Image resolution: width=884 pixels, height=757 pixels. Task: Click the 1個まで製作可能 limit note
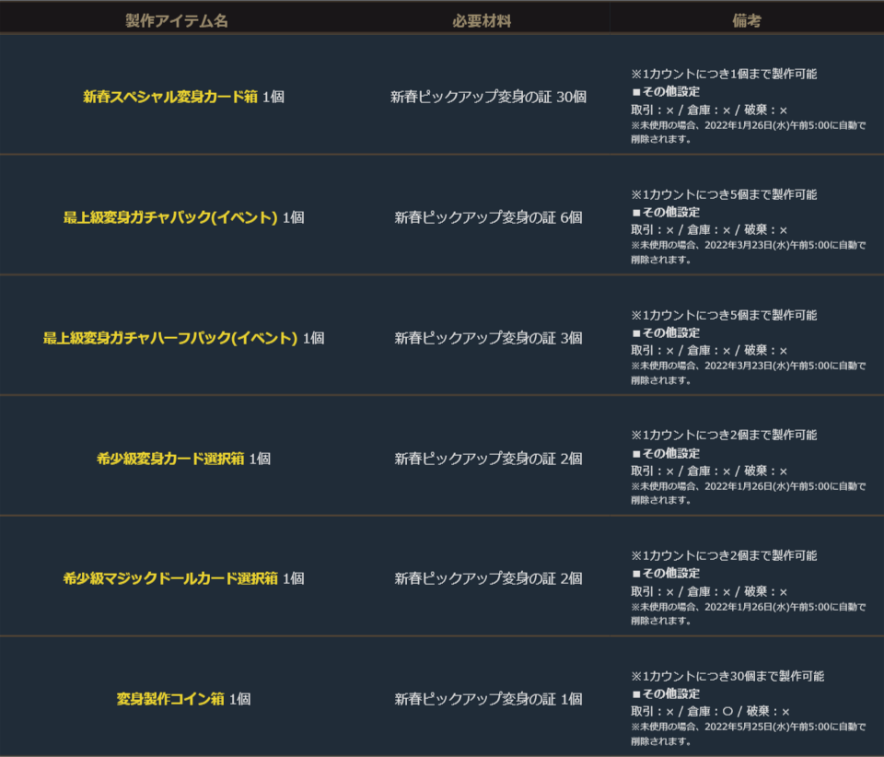(724, 74)
